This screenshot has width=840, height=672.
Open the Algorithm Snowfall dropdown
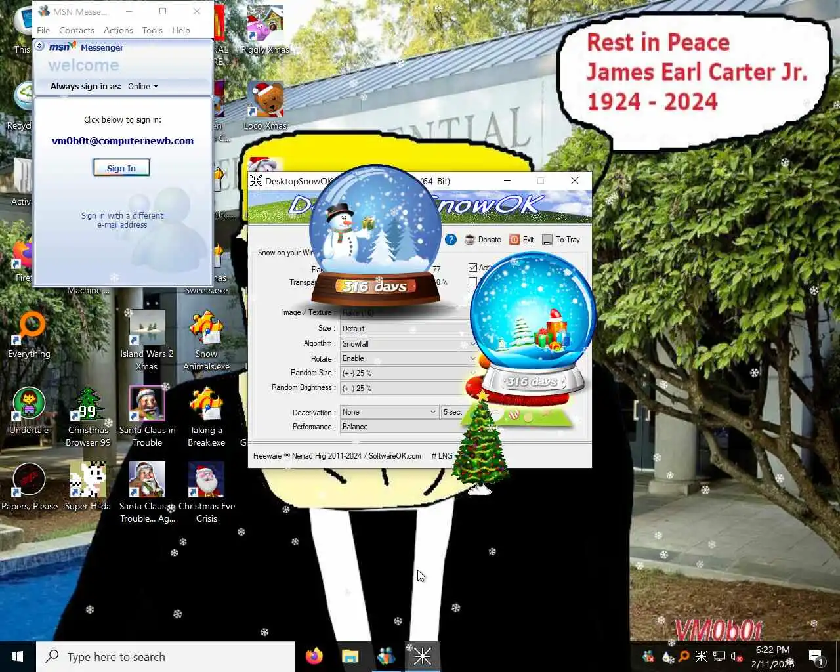tap(409, 343)
